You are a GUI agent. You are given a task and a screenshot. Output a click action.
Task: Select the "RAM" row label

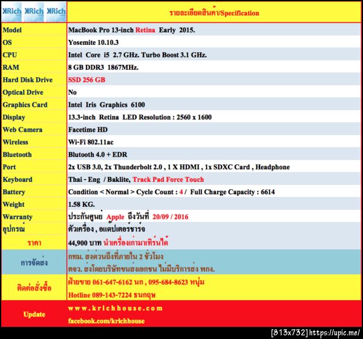pyautogui.click(x=11, y=67)
